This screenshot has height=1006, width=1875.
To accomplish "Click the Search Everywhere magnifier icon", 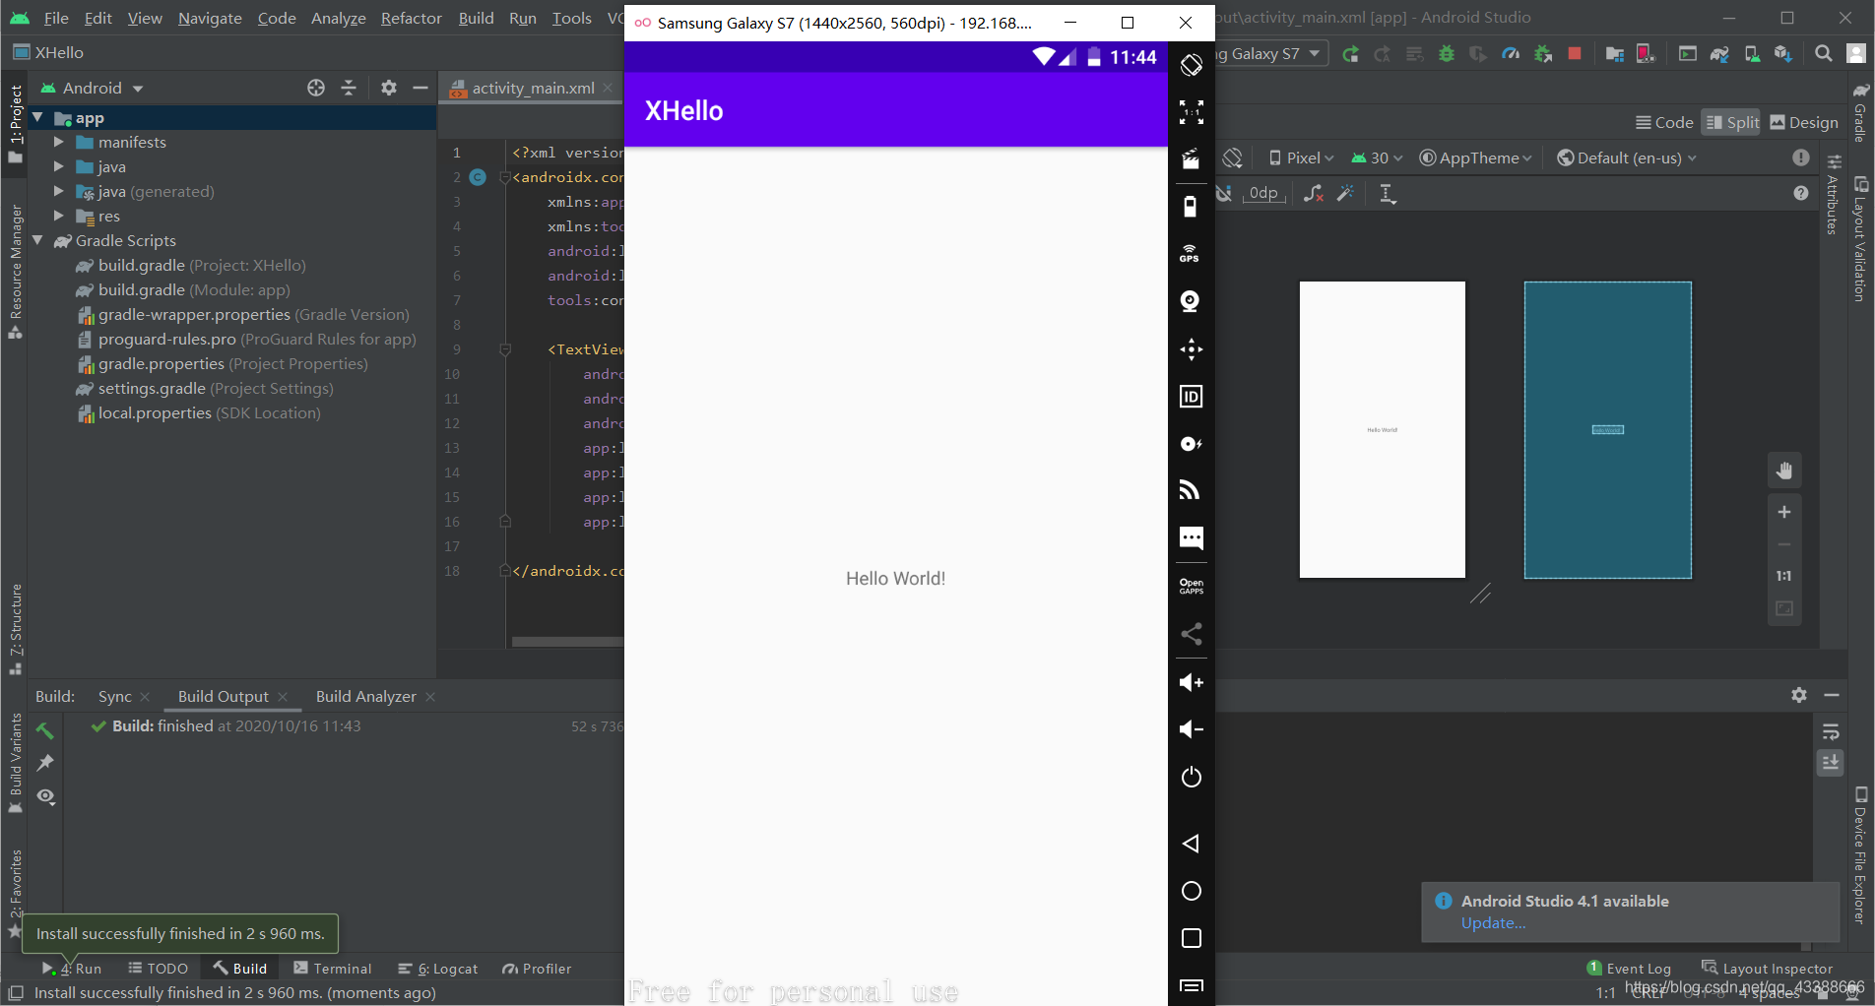I will point(1824,54).
